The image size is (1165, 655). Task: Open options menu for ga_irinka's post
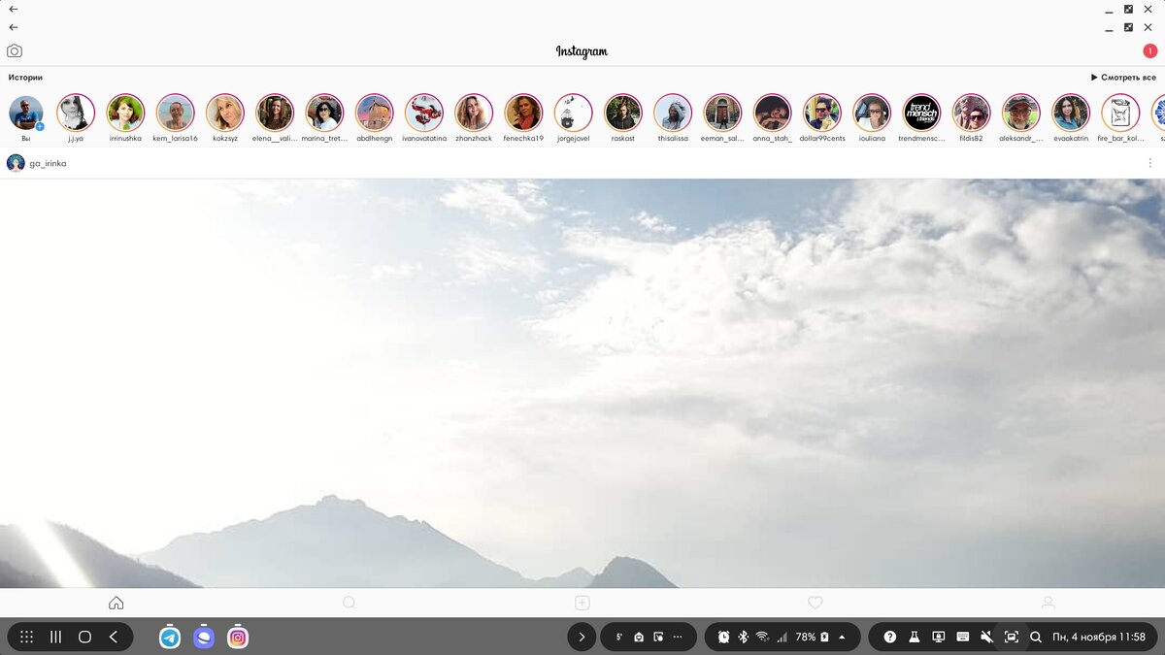pos(1150,162)
